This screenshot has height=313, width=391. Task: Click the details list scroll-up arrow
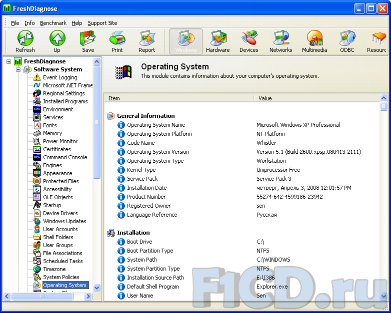point(383,98)
